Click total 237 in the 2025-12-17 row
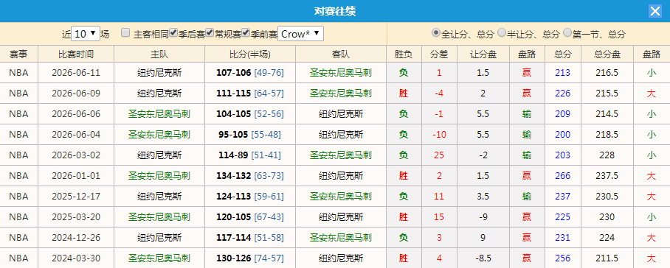Image resolution: width=670 pixels, height=268 pixels. [x=563, y=197]
